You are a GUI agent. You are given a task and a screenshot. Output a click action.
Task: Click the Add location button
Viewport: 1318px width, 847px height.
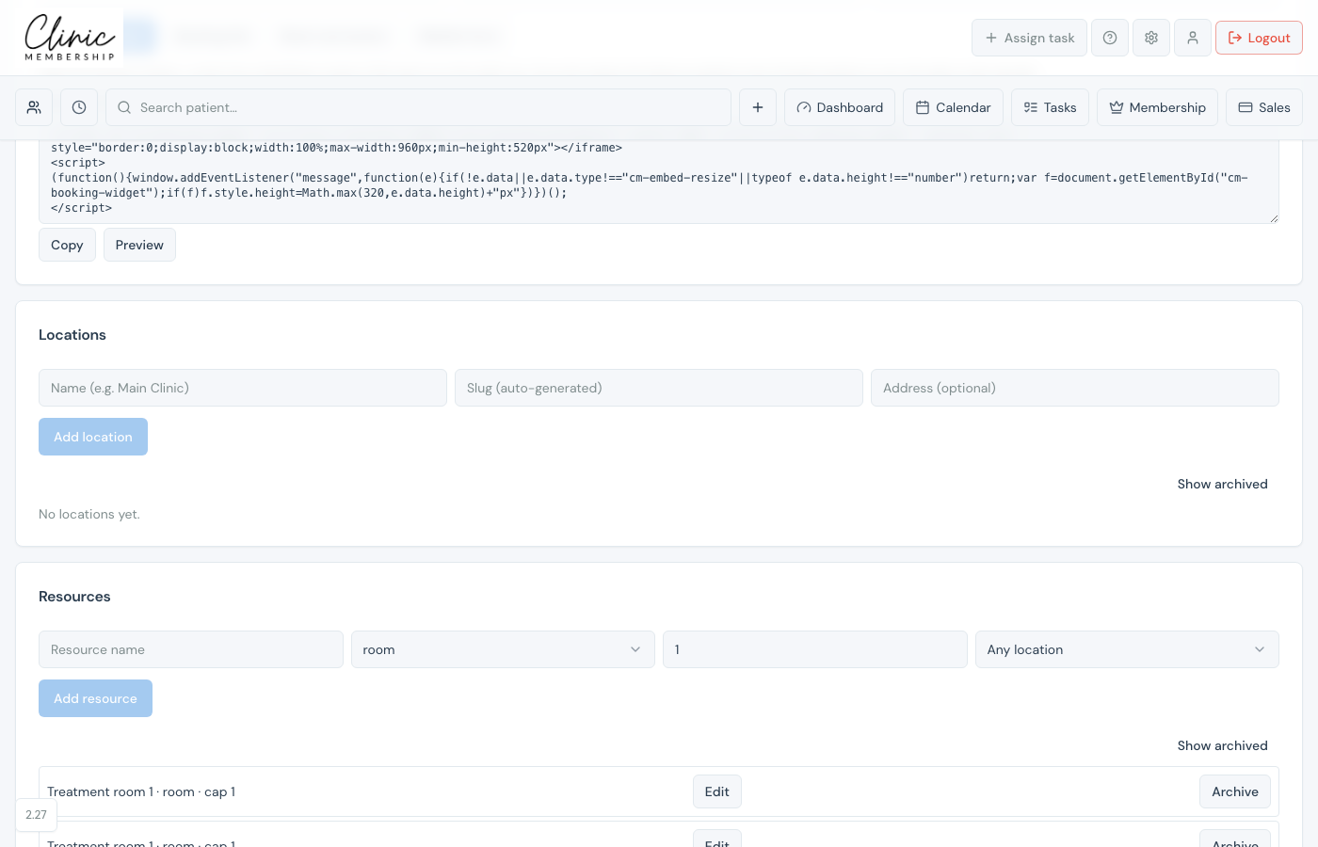[93, 437]
